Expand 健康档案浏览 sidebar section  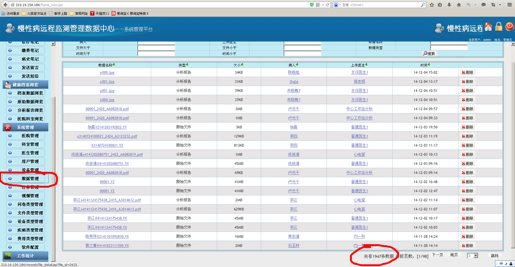[25, 85]
